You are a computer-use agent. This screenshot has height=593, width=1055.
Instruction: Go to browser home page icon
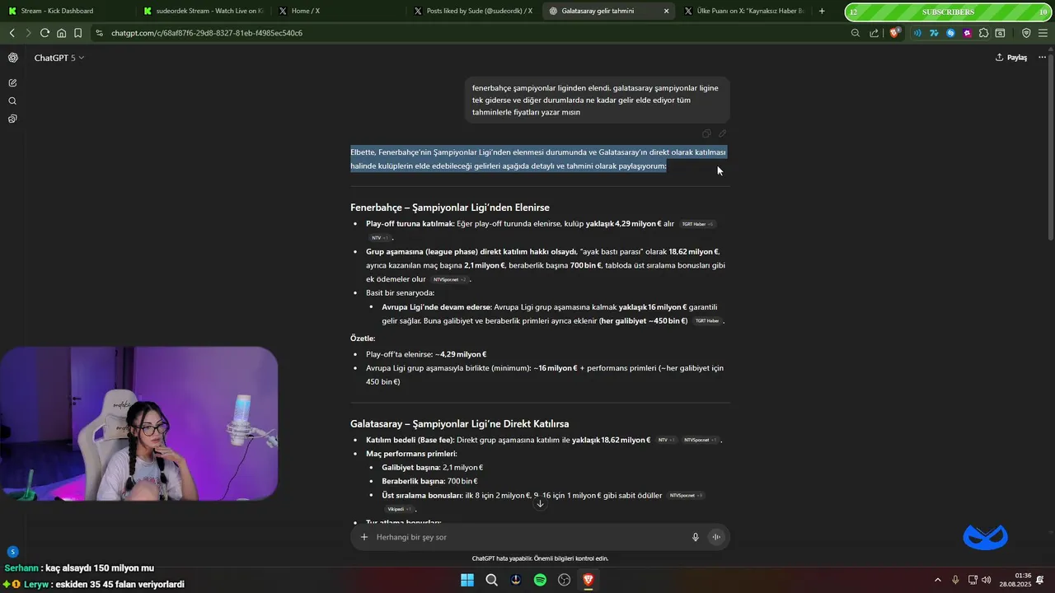61,33
